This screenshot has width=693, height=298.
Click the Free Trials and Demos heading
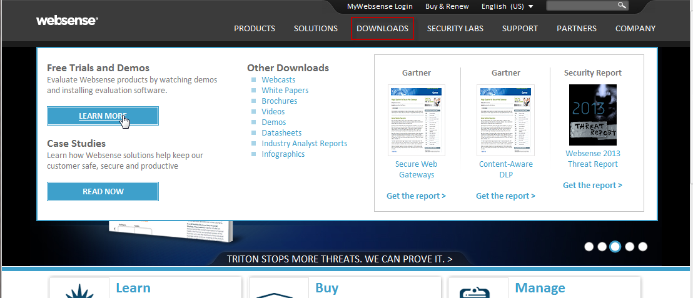tap(98, 68)
